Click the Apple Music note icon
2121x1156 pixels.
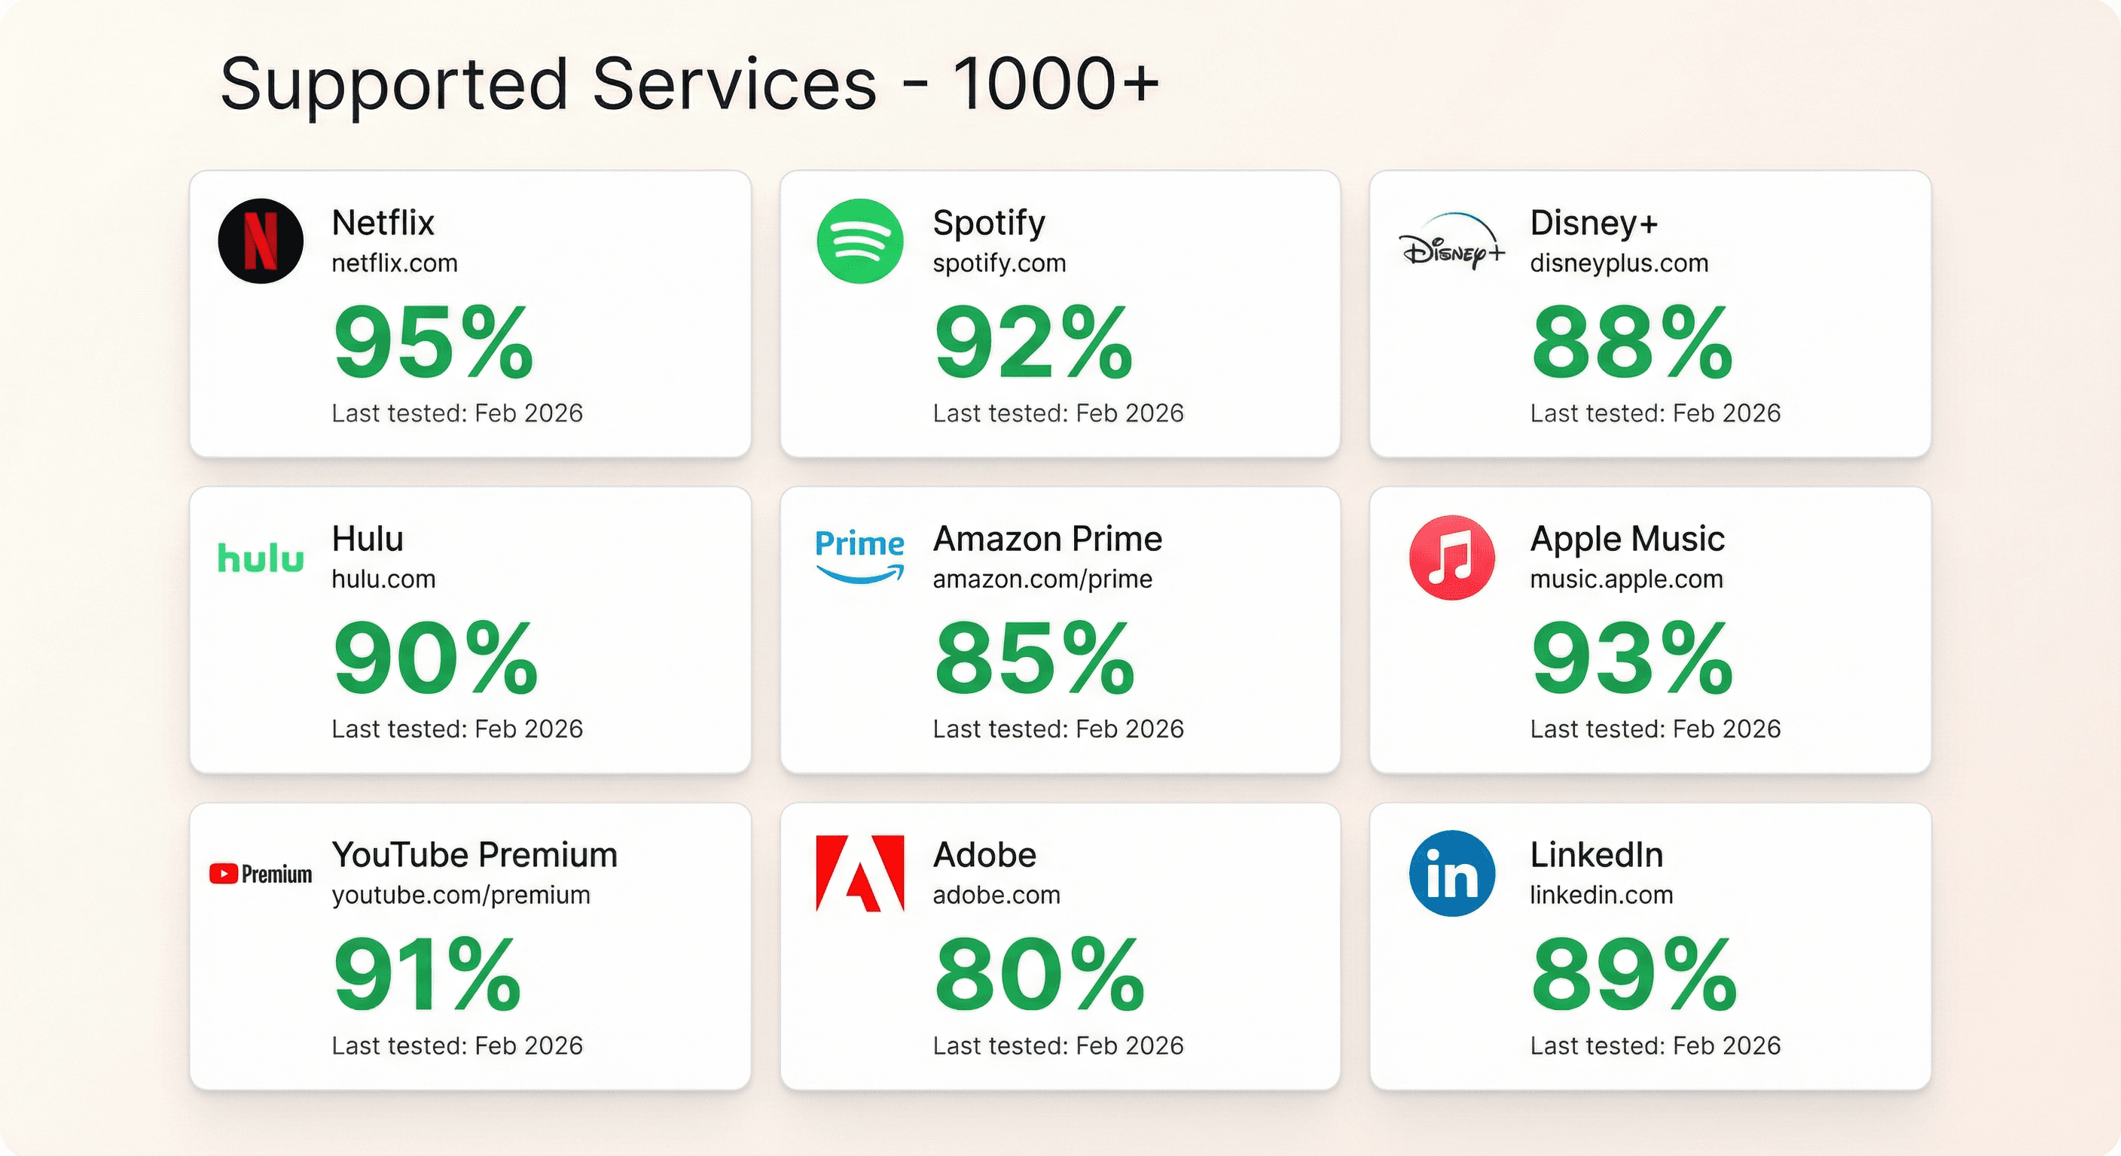click(1451, 558)
